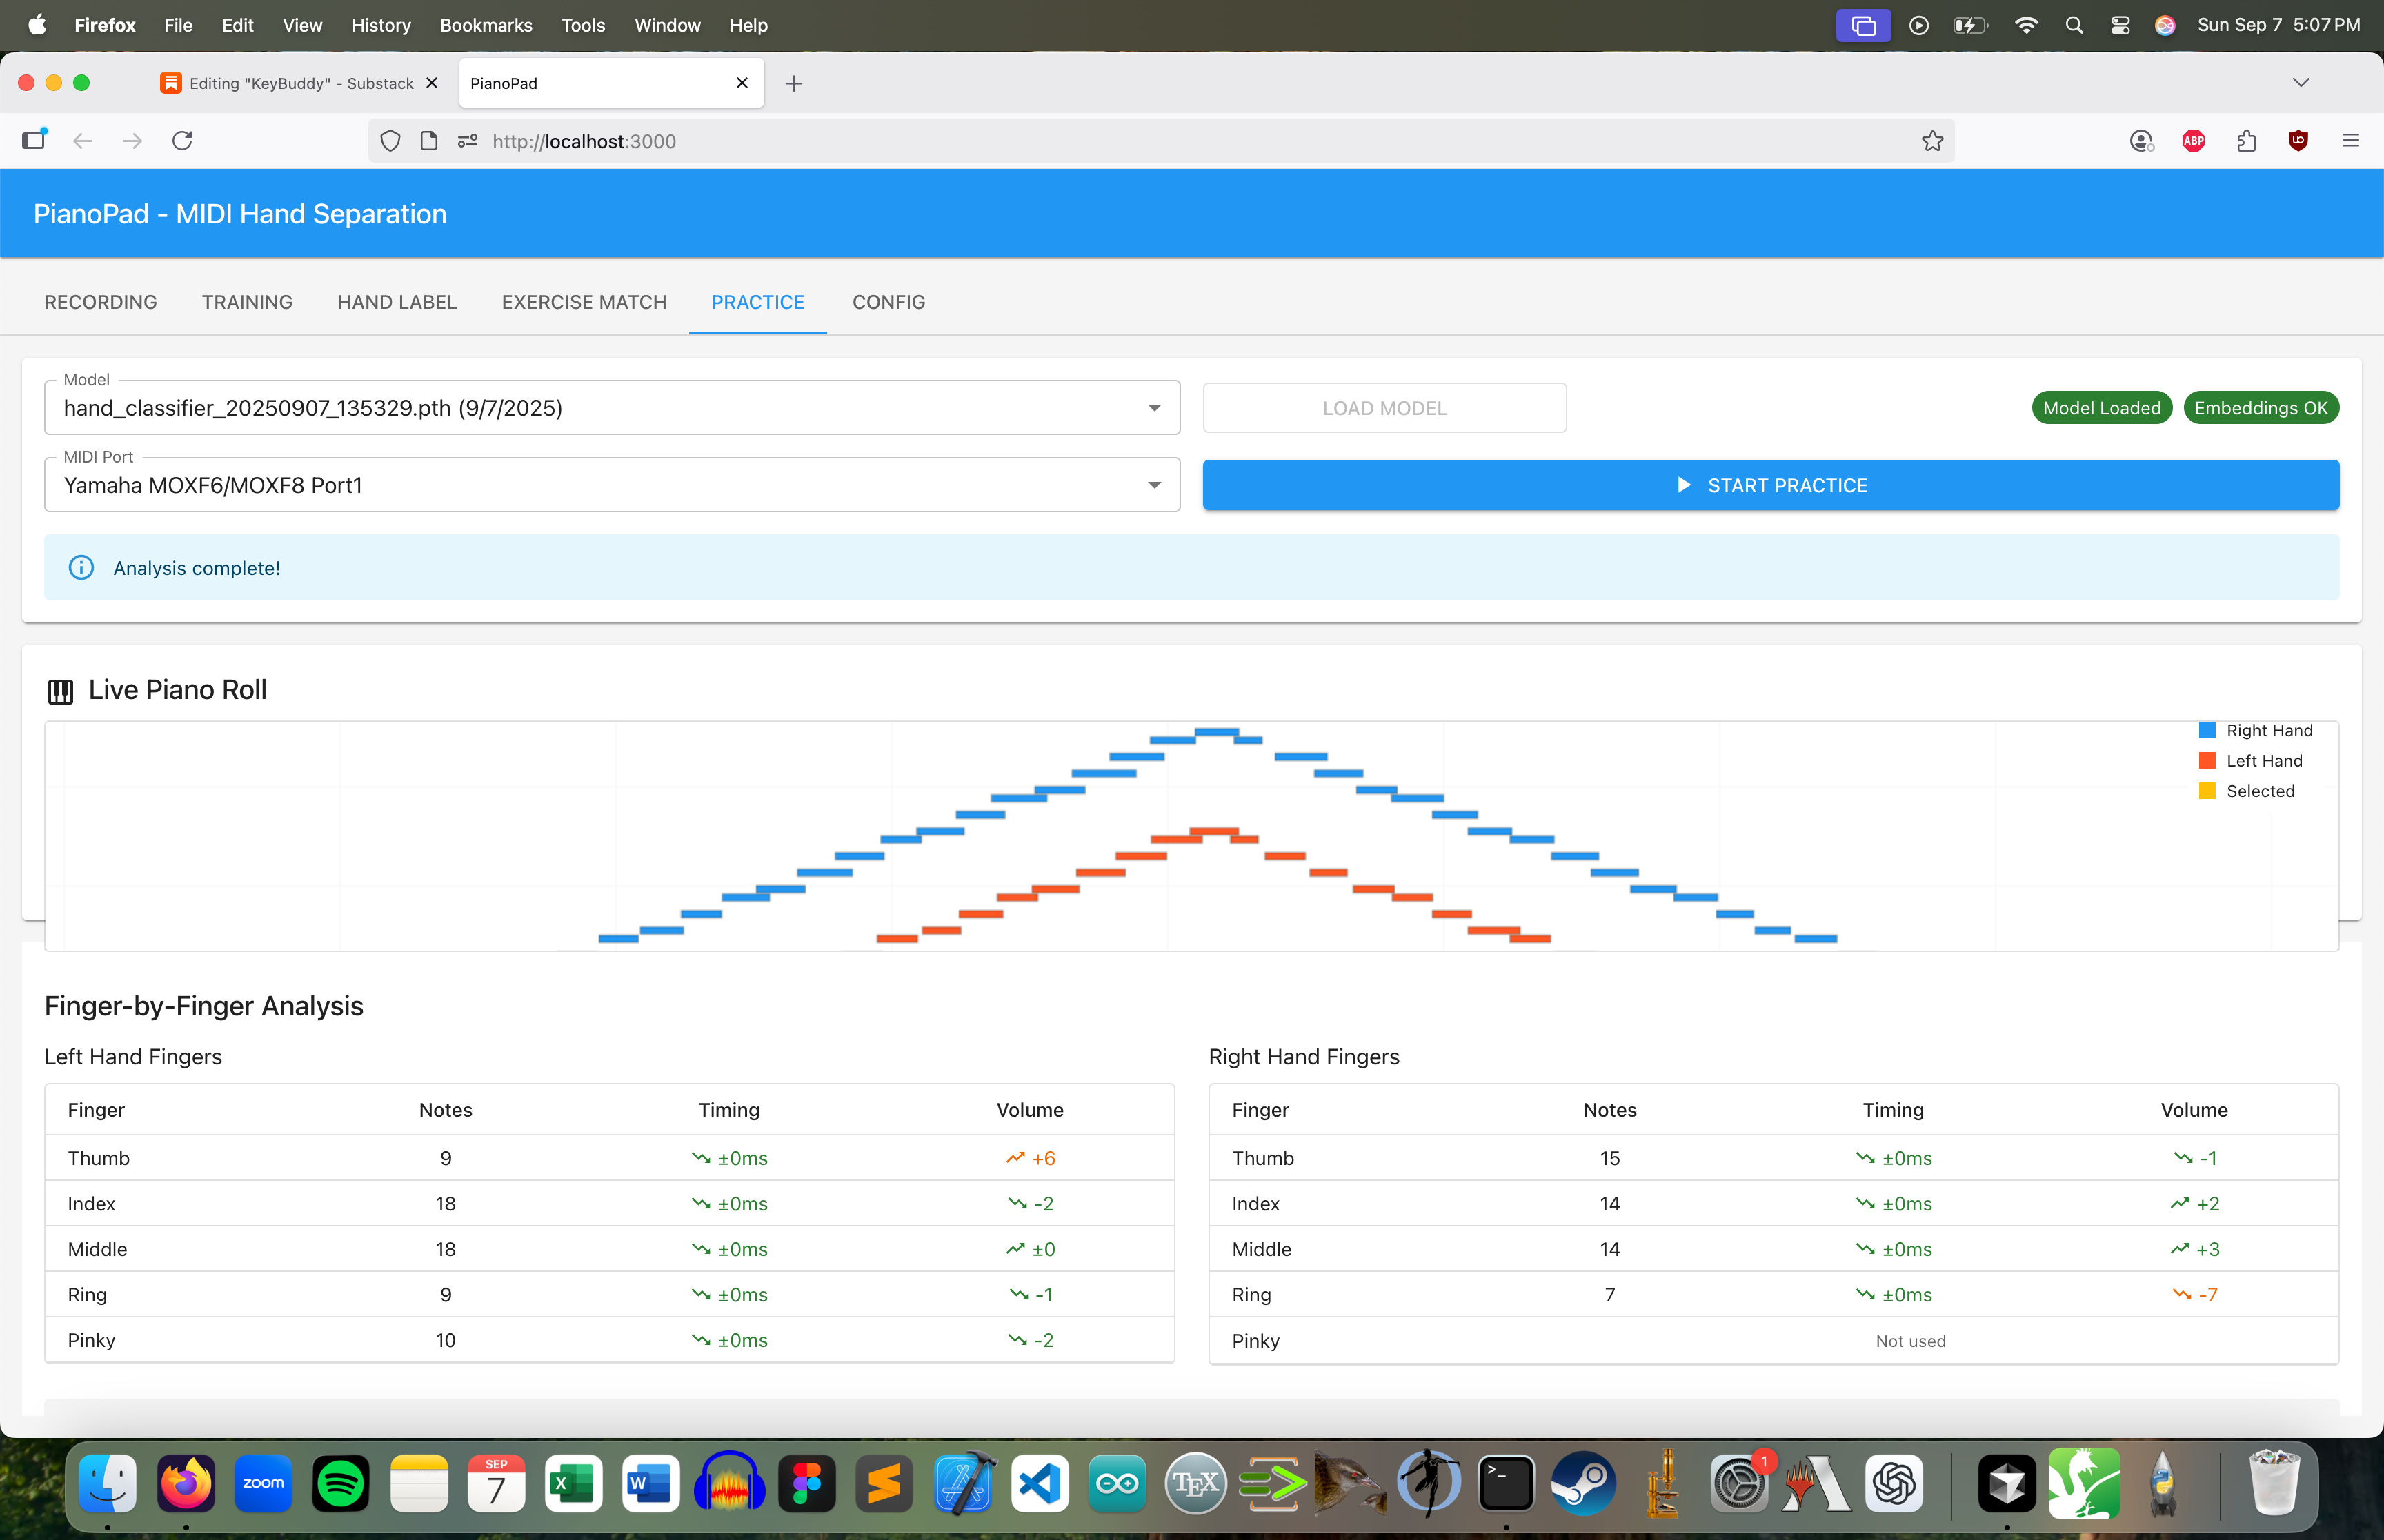Click the shield tracking protection icon

390,141
